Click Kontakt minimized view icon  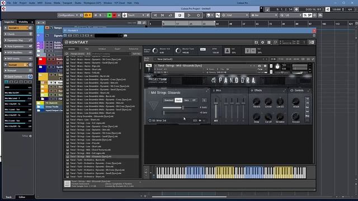pos(275,42)
